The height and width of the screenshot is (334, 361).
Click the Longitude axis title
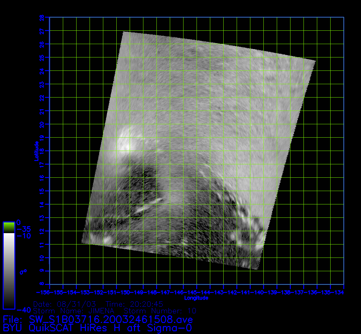196,298
